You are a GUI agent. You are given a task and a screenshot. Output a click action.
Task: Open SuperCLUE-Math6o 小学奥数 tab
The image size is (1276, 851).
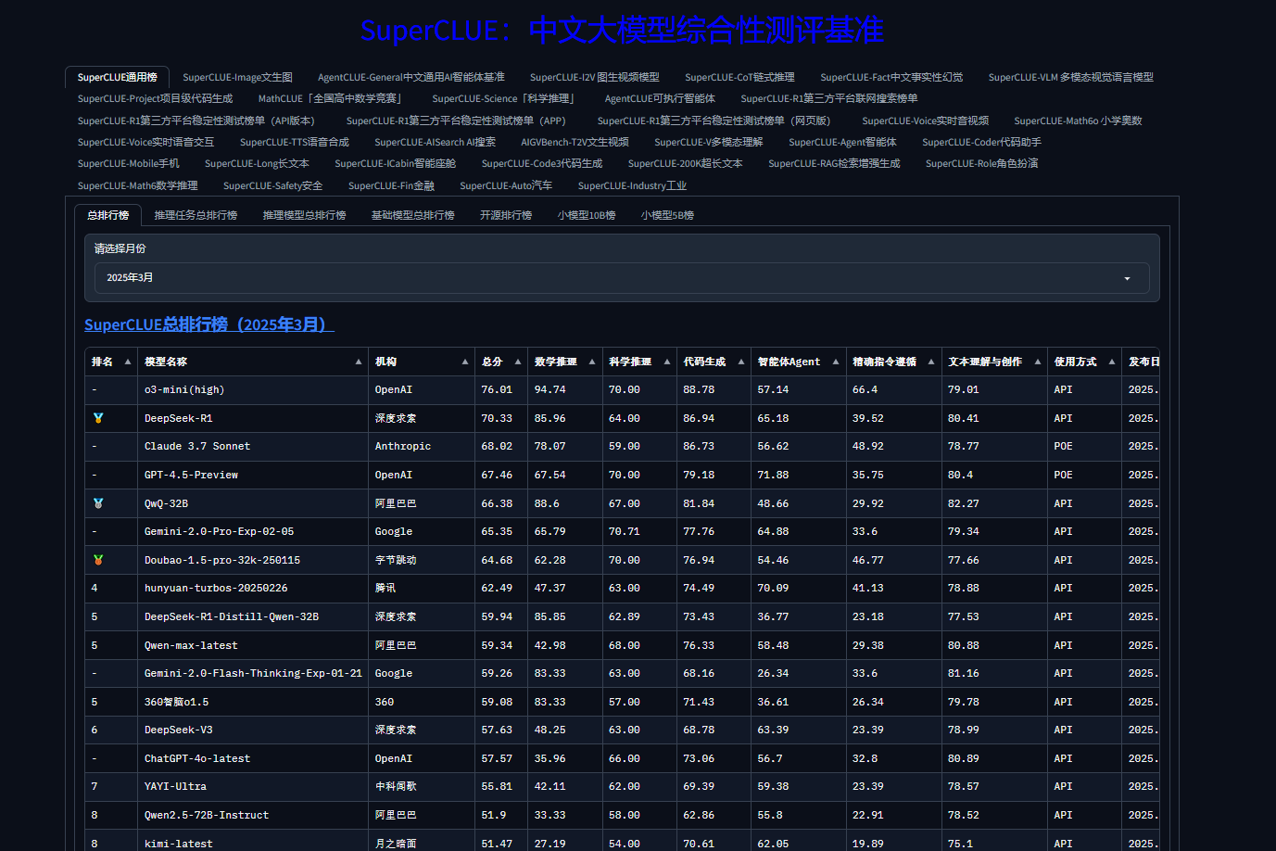coord(1078,121)
